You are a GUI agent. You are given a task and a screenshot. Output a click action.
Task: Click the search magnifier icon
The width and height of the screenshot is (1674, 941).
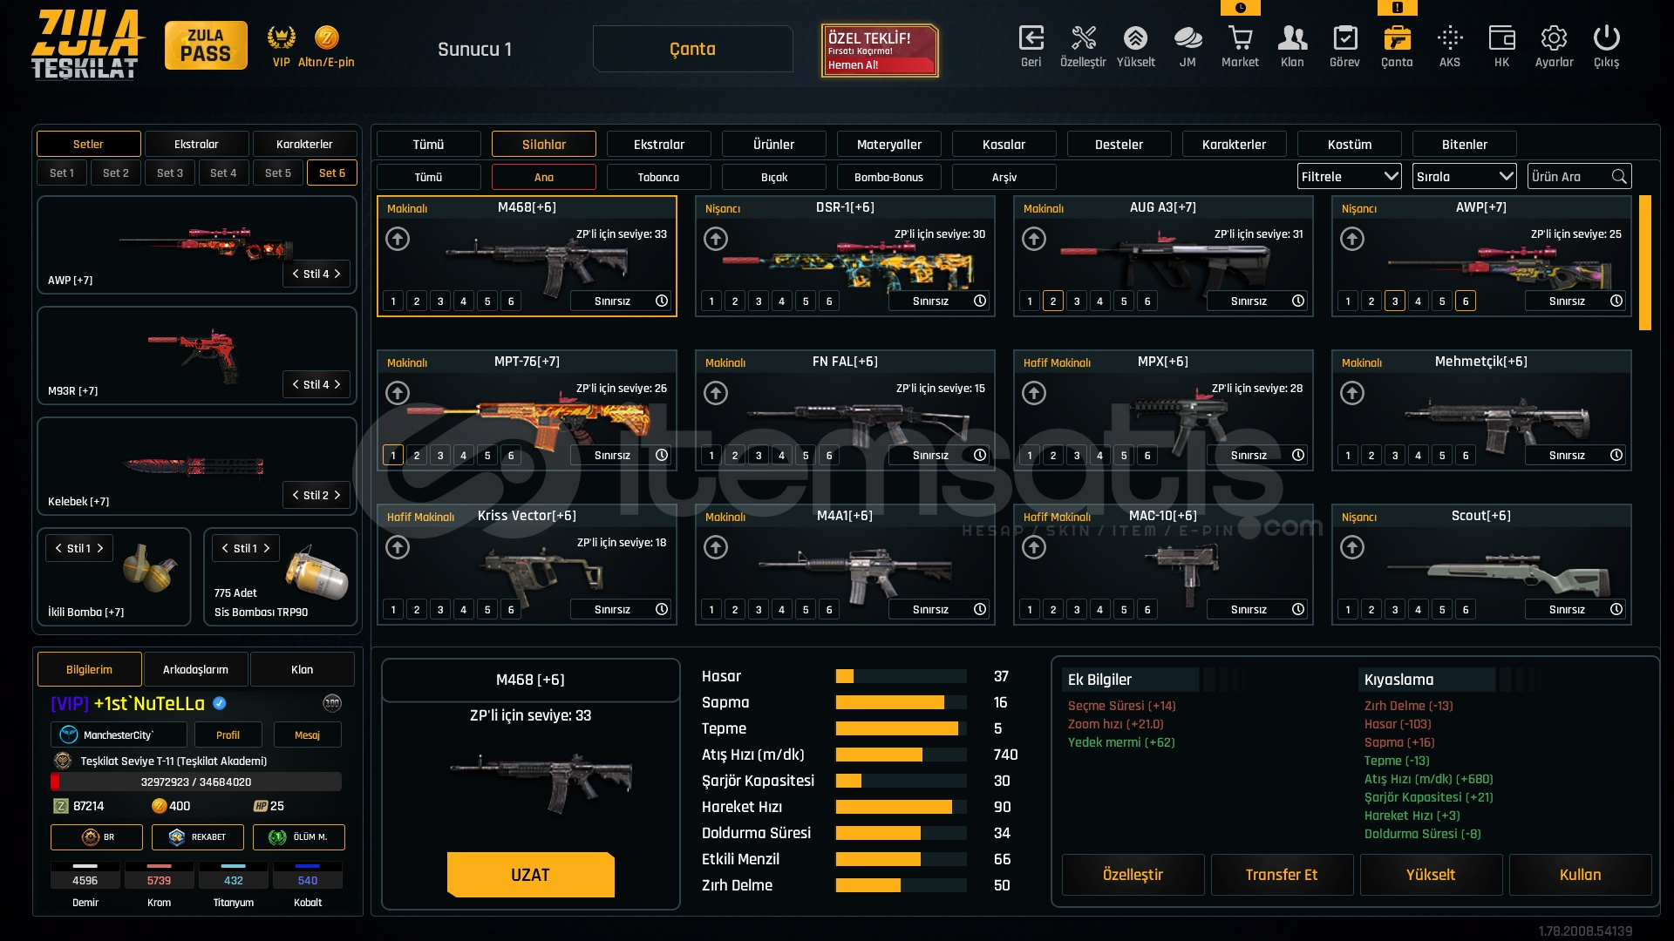tap(1619, 177)
